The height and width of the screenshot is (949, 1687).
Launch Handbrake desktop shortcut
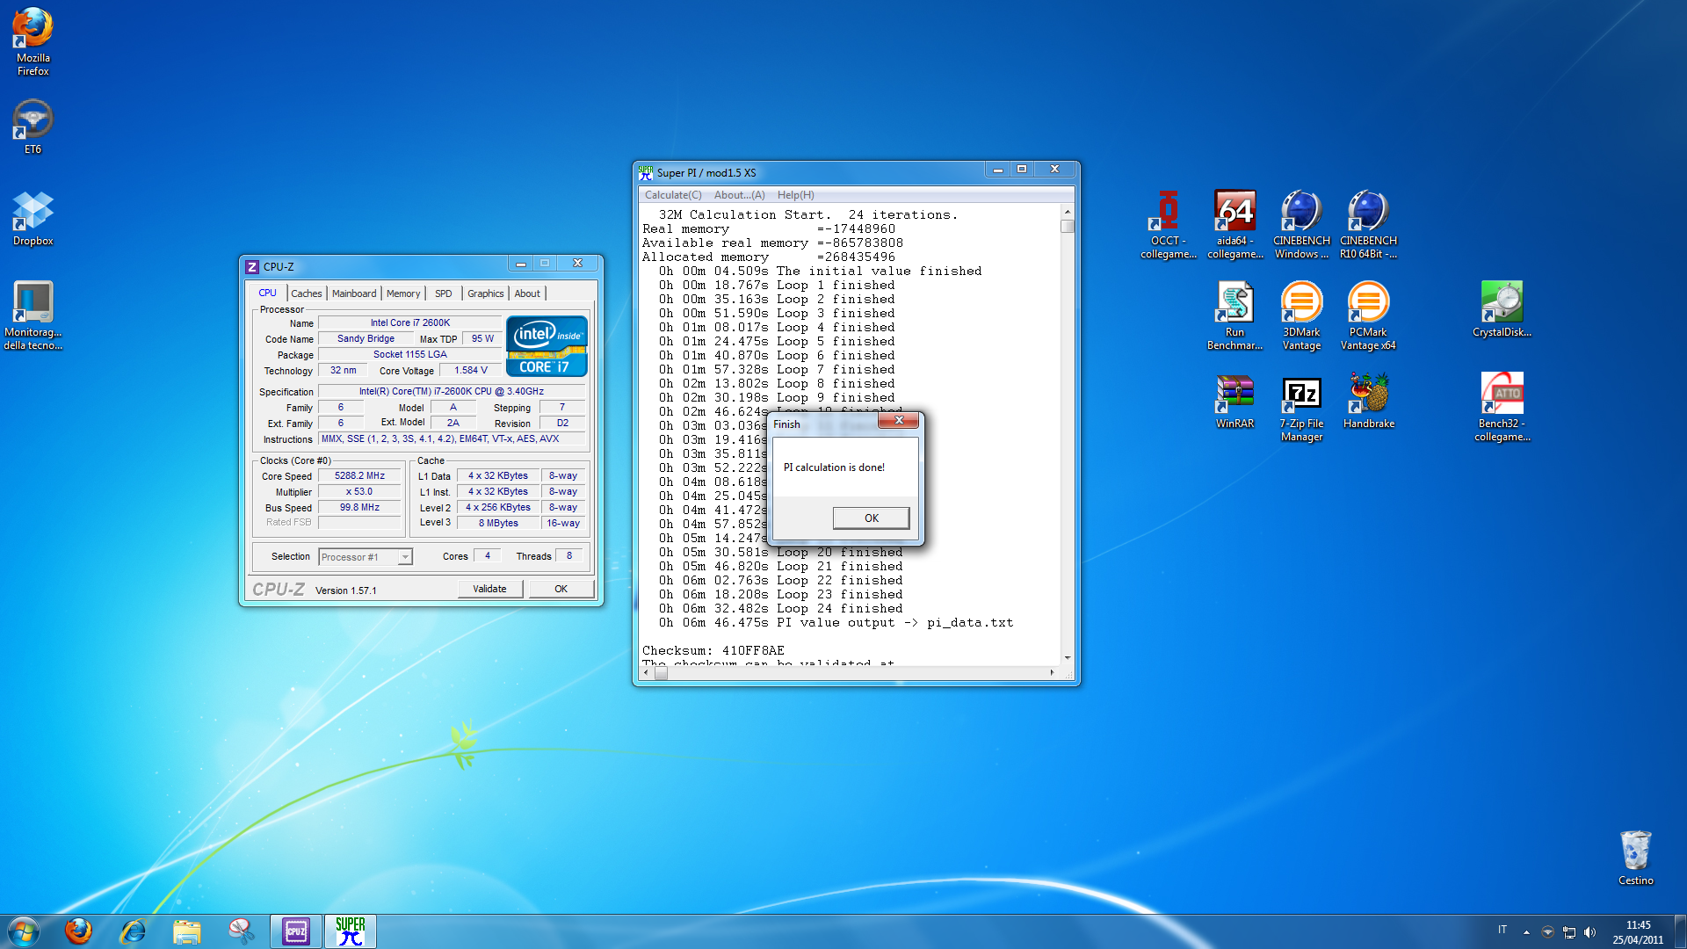pyautogui.click(x=1368, y=395)
